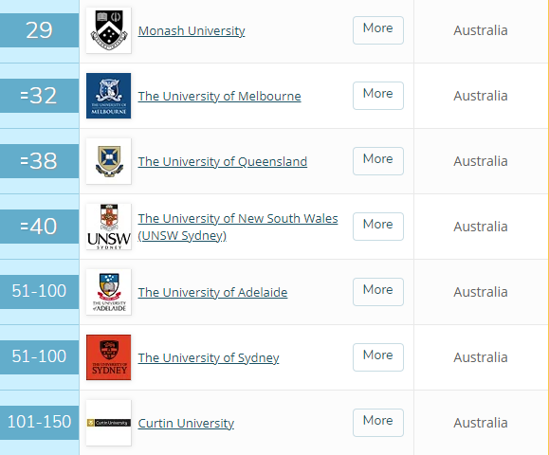Open the Curtin University link
This screenshot has height=455, width=549.
186,424
